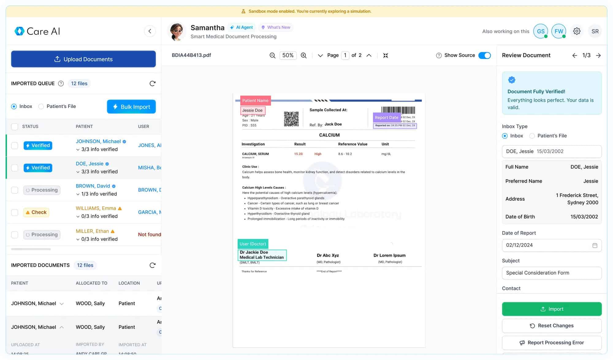613x360 pixels.
Task: Click the Bulk Import button
Action: click(131, 106)
